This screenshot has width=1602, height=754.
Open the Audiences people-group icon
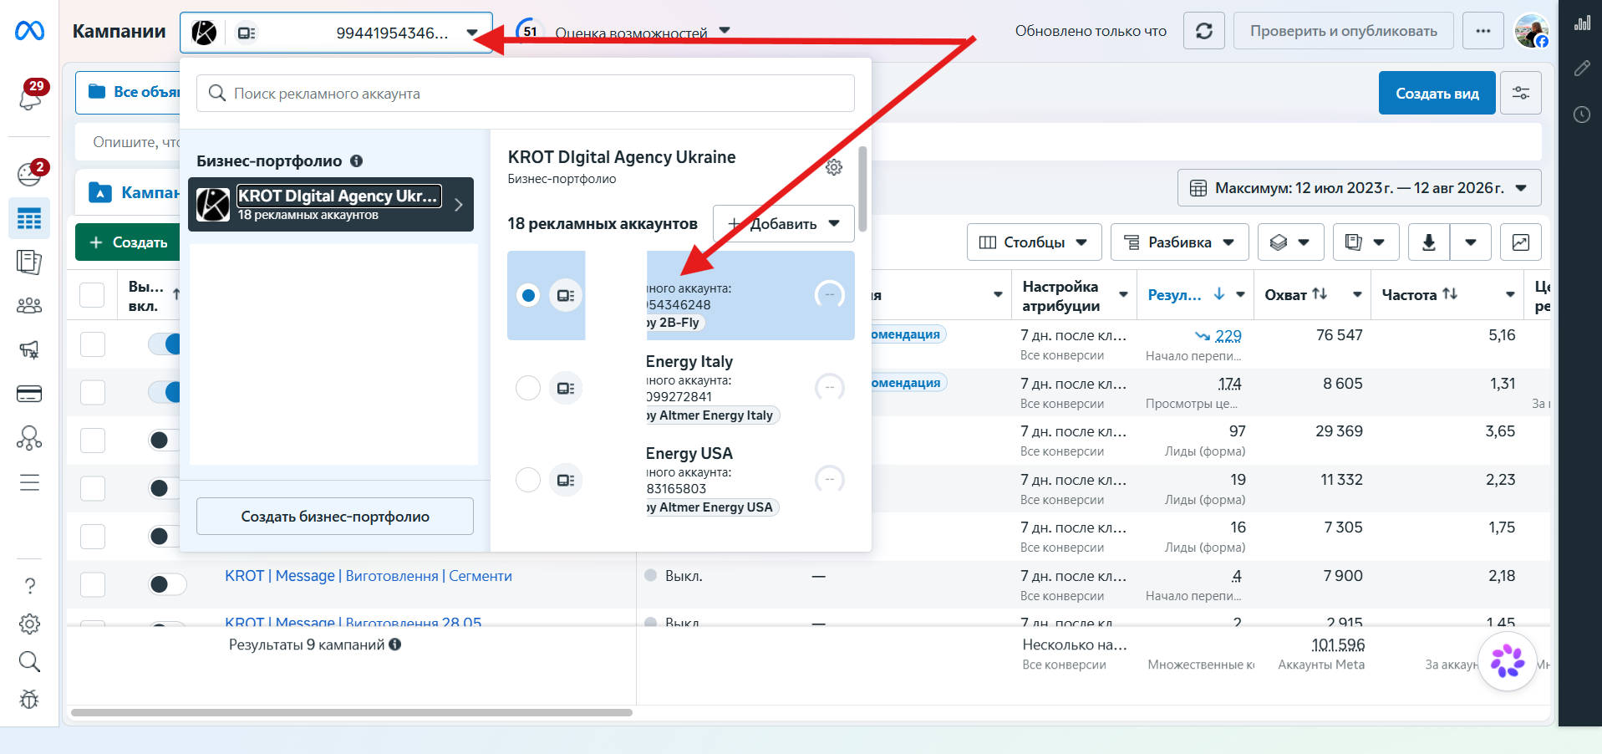tap(29, 306)
